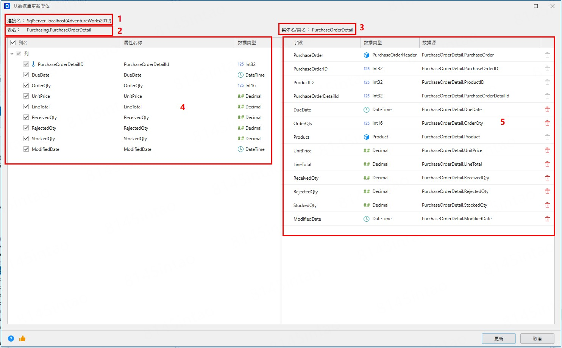562x348 pixels.
Task: Remove the UnitPrice field using trash icon
Action: tap(547, 150)
